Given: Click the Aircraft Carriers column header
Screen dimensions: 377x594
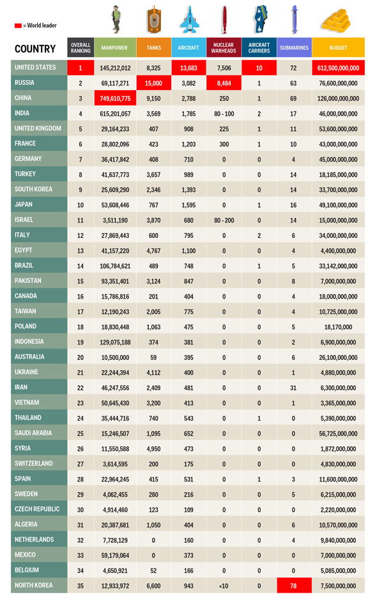Looking at the screenshot, I should pyautogui.click(x=259, y=48).
